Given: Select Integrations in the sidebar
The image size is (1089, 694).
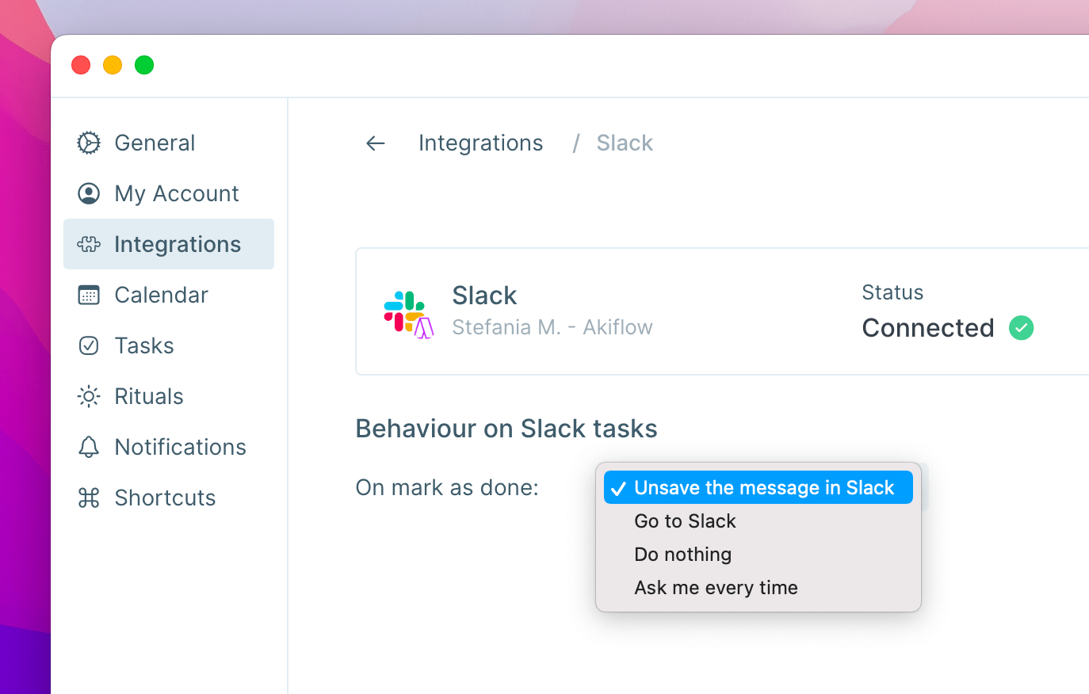Looking at the screenshot, I should [169, 244].
